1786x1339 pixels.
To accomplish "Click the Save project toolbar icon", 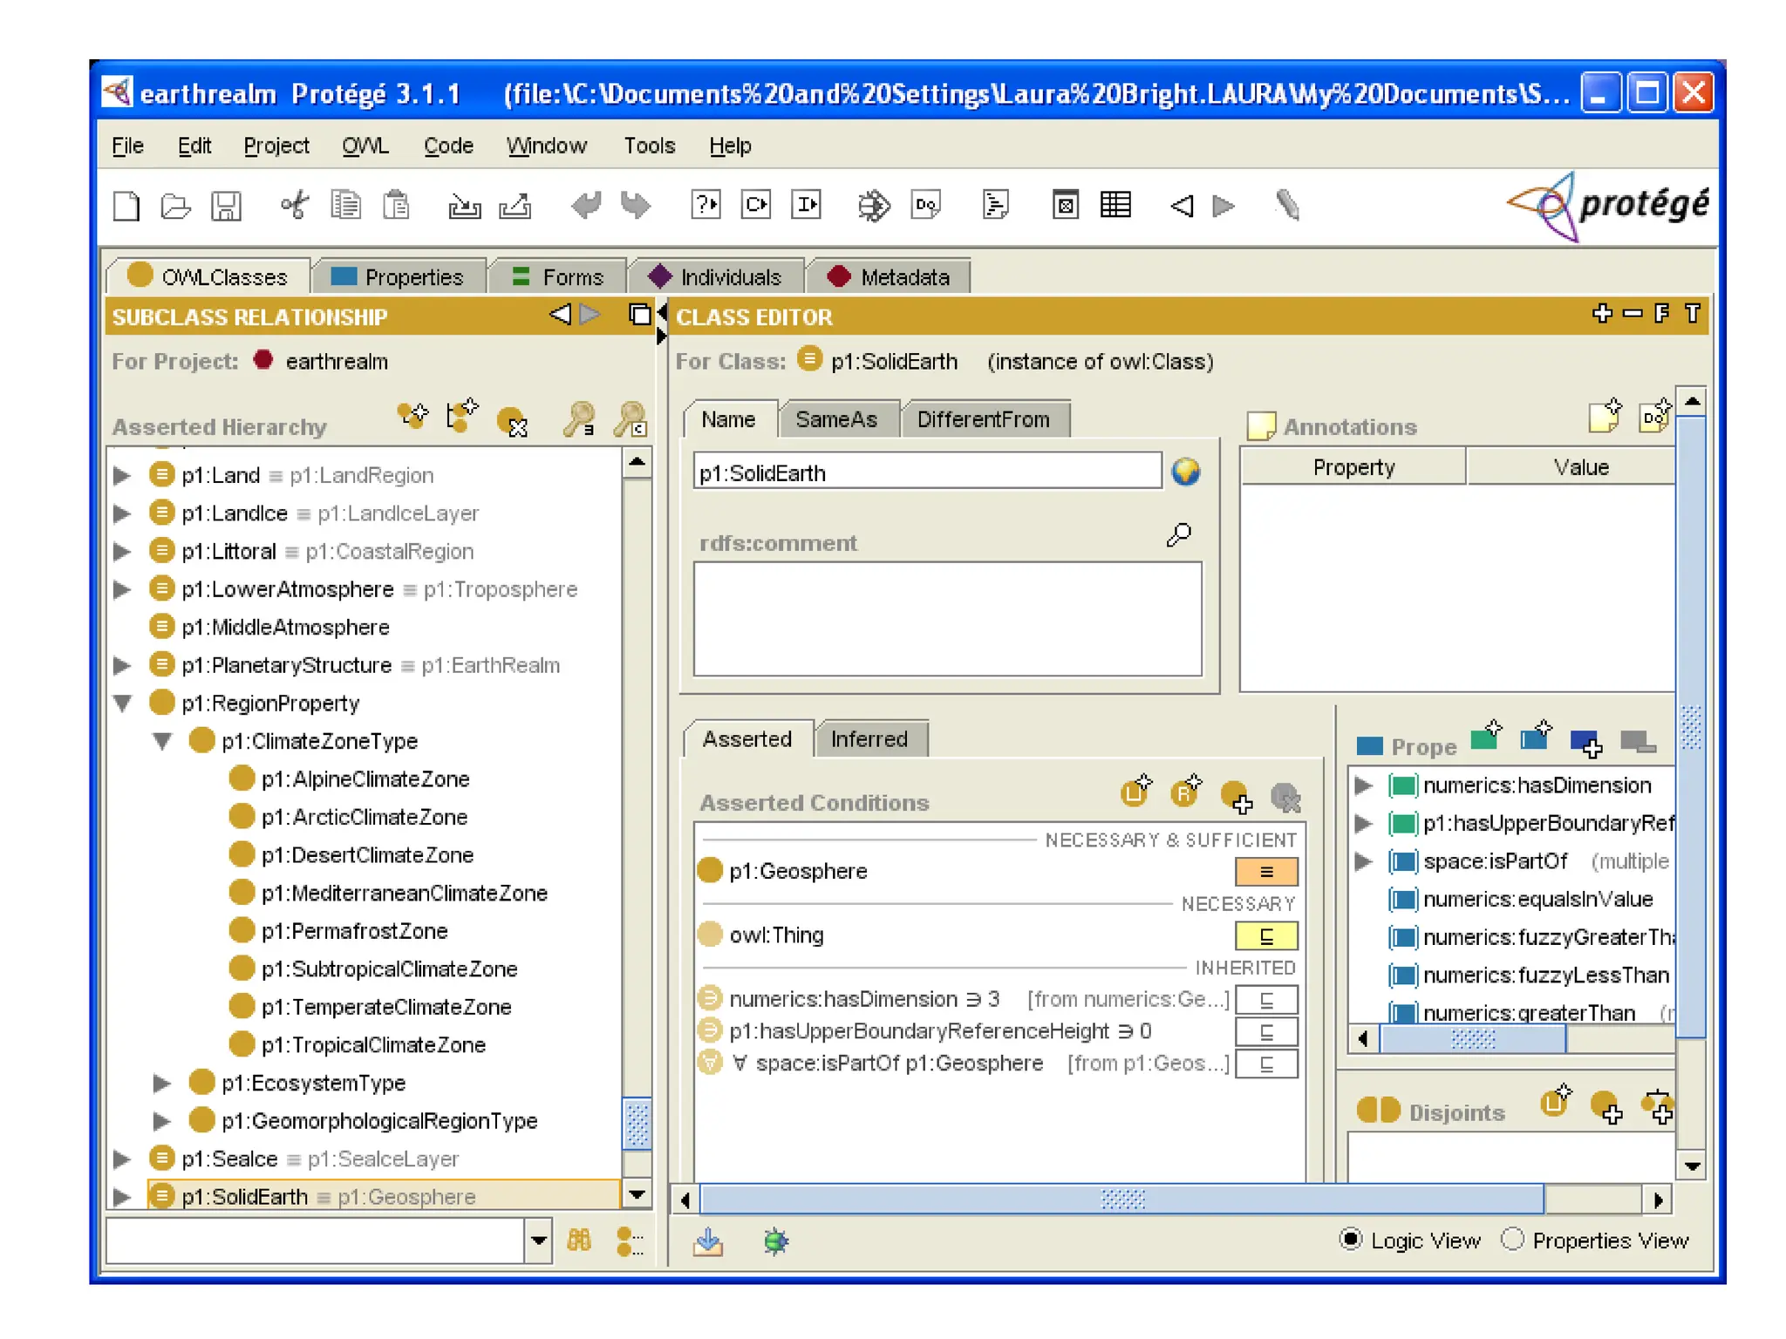I will click(x=226, y=207).
